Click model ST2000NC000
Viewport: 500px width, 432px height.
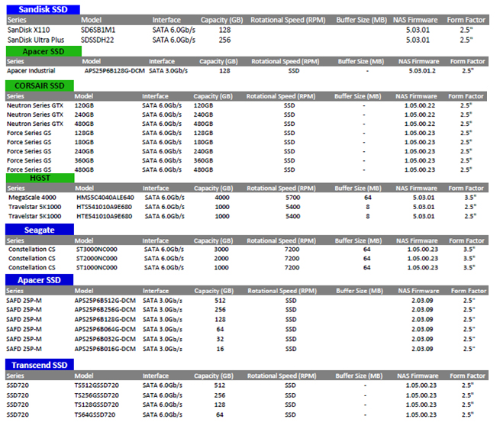tap(97, 259)
